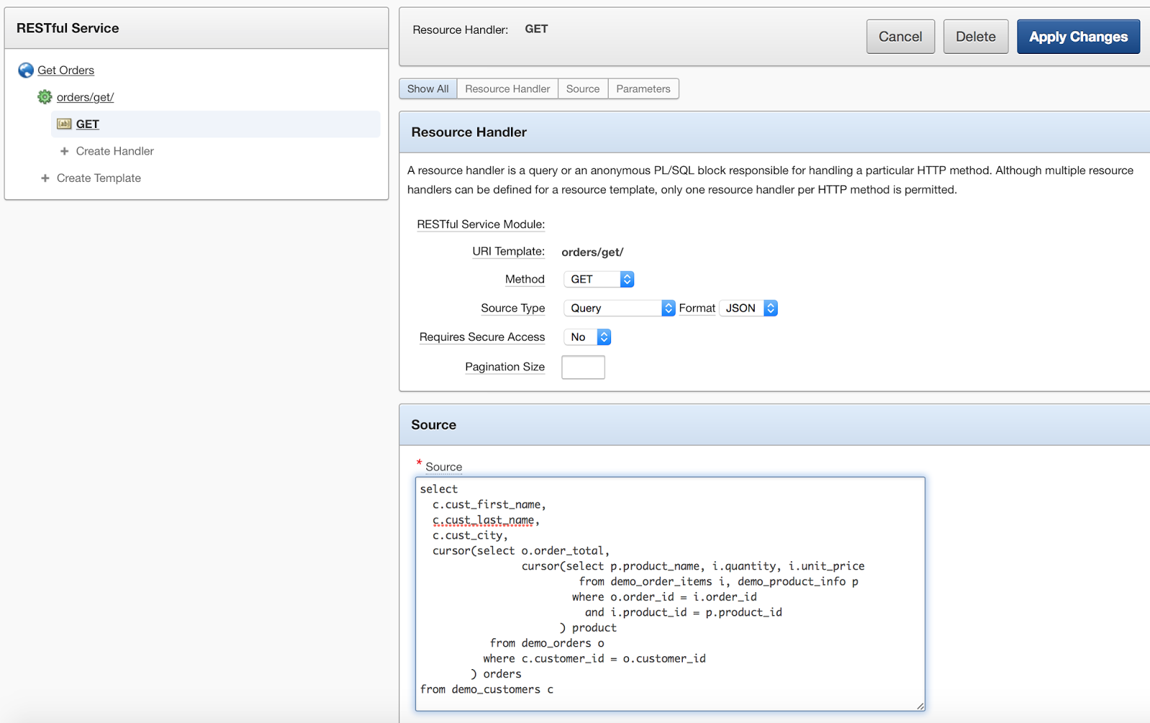This screenshot has height=723, width=1150.
Task: Switch to the Parameters tab
Action: point(643,88)
